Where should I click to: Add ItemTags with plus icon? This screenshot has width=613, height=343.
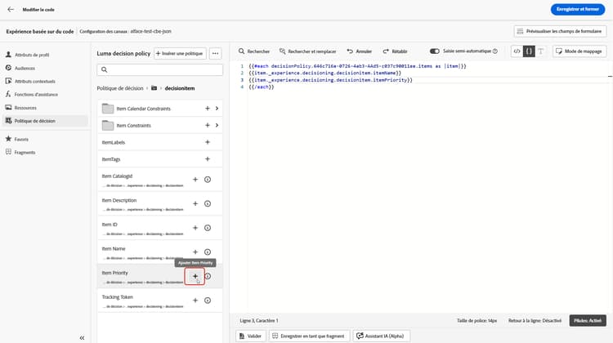208,159
